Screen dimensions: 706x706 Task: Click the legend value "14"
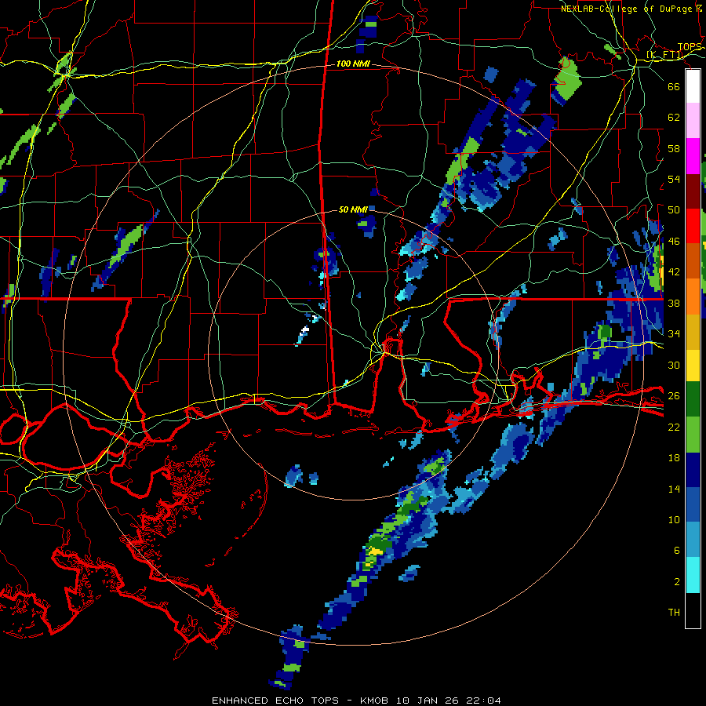(x=674, y=489)
